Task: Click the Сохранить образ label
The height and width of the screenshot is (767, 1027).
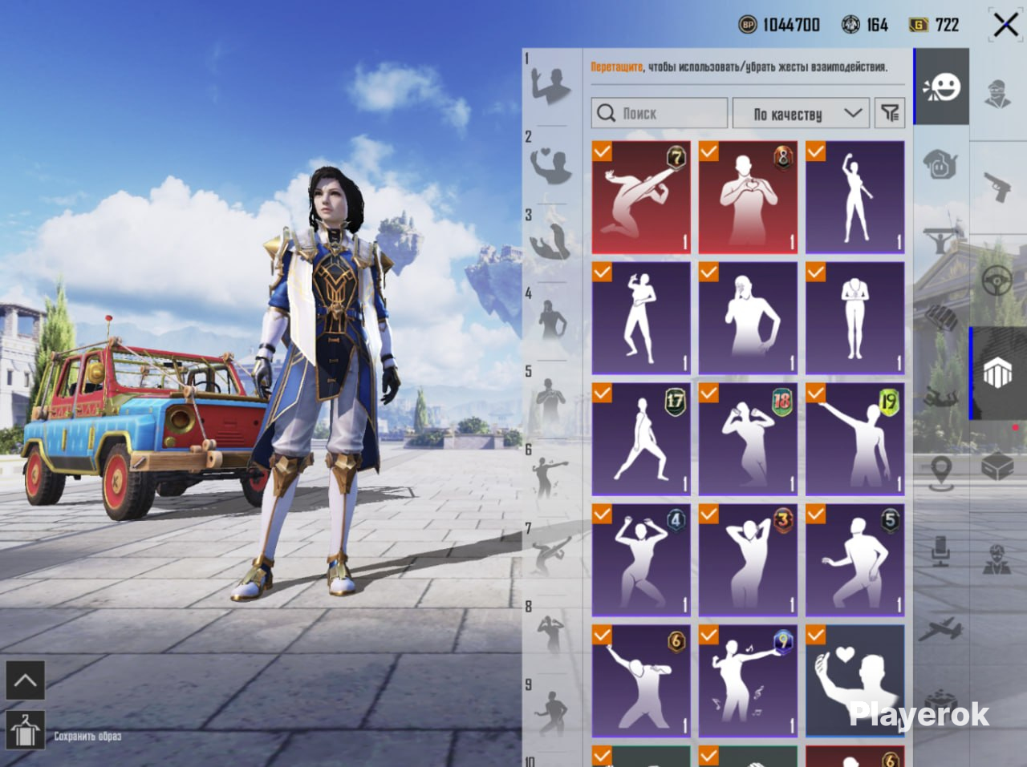Action: click(87, 736)
